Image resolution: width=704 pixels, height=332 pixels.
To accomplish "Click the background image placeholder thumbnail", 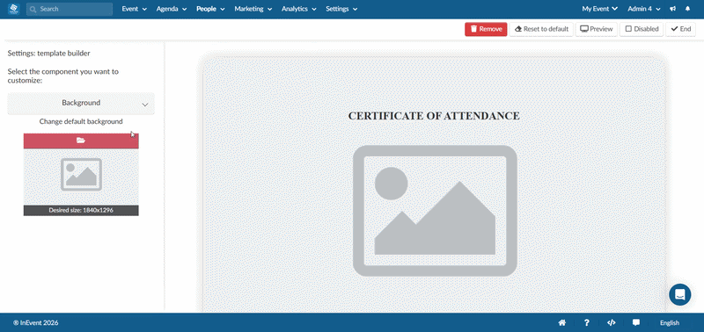I will tap(81, 175).
